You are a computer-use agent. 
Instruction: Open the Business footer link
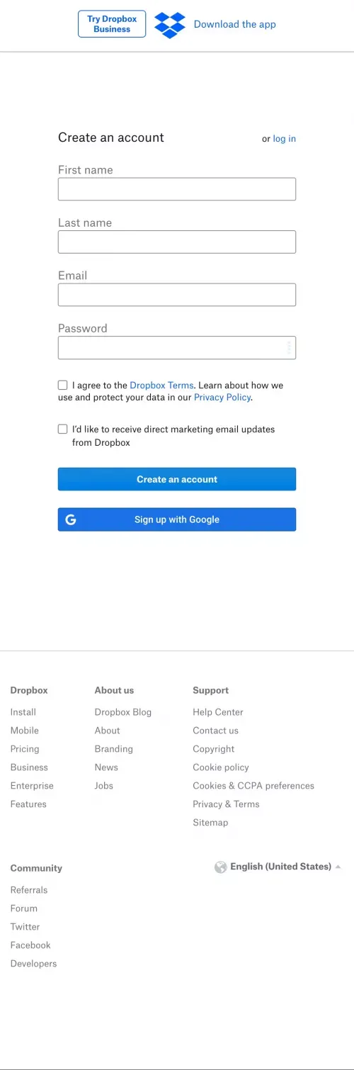29,767
